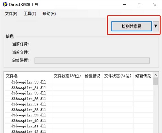Click the 当前任务 label
This screenshot has height=133, width=162.
[x=21, y=44]
